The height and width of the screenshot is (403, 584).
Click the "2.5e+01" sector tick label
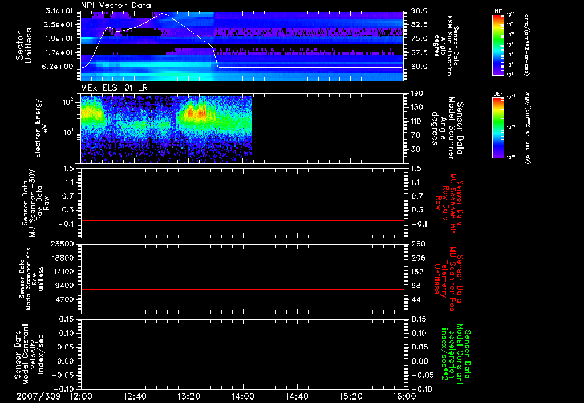(x=59, y=24)
